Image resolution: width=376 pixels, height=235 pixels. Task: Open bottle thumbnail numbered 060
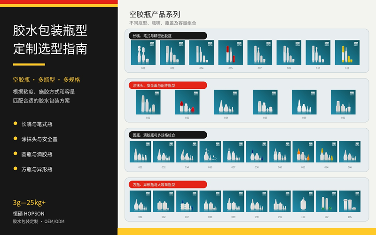pos(280,152)
